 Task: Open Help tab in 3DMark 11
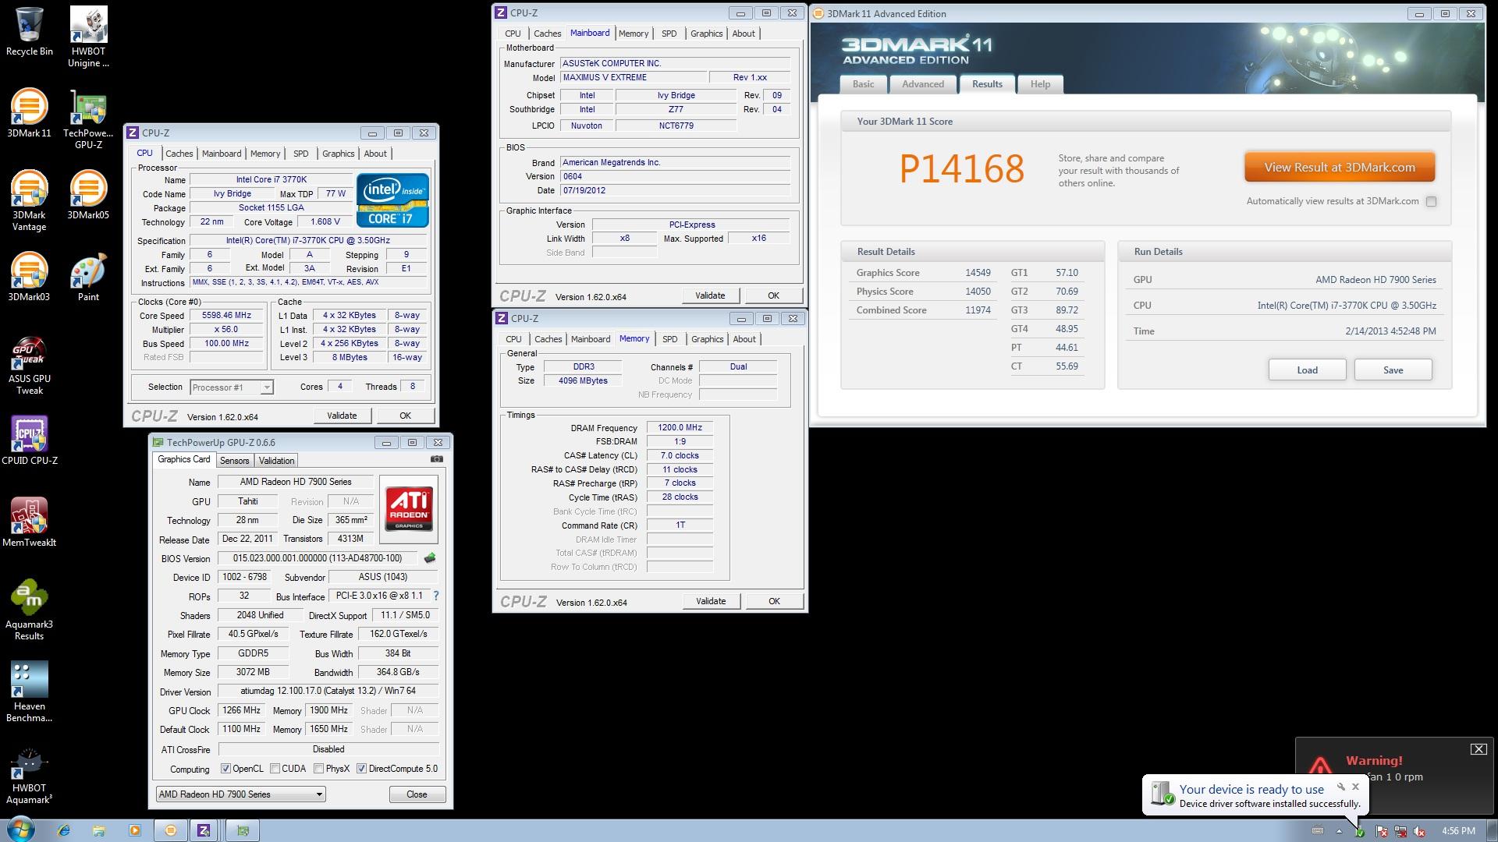1040,84
